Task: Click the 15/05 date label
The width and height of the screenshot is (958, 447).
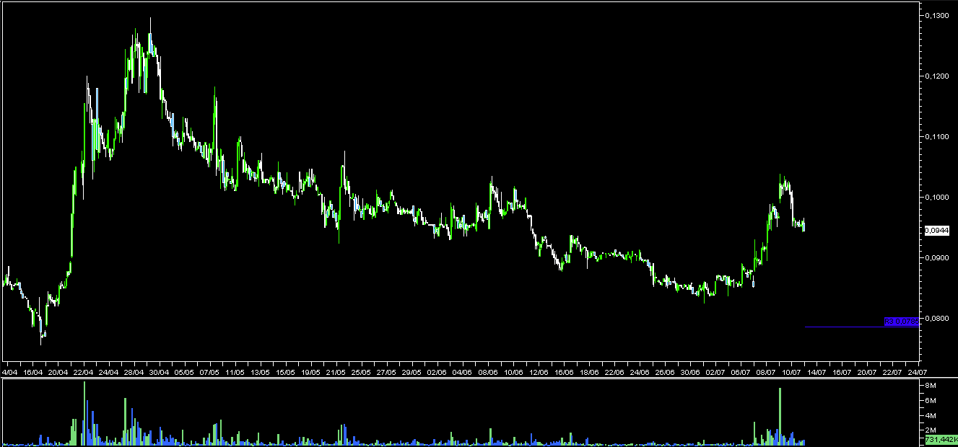Action: tap(285, 373)
